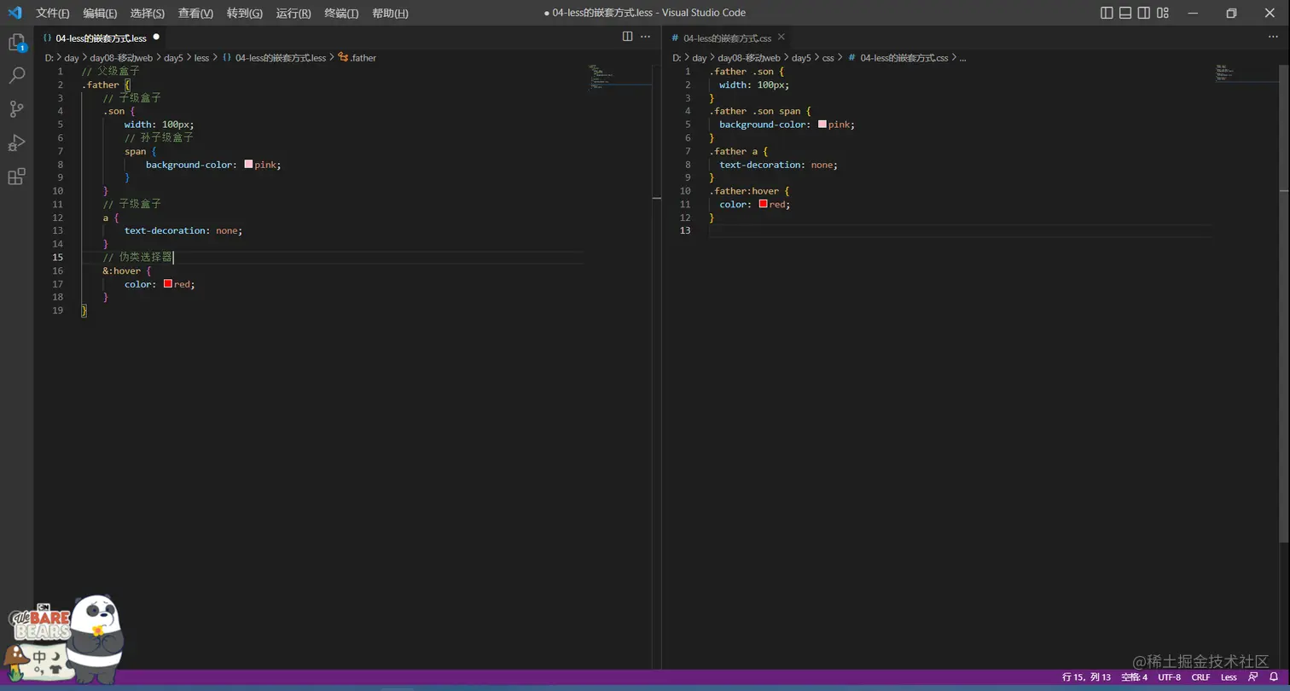Click the &:hover selector in less editor
The image size is (1290, 691).
click(122, 270)
